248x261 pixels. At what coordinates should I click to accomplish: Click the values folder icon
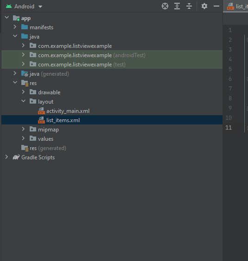[33, 138]
